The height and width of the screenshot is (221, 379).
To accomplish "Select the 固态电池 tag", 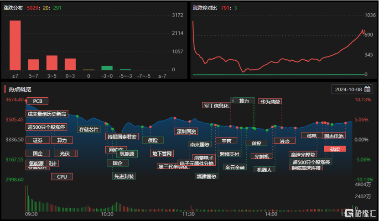I will tap(334, 136).
